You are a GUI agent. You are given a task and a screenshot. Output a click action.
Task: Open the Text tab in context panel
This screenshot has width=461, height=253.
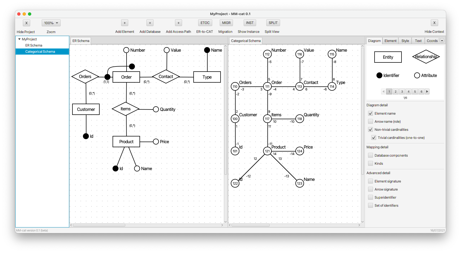tap(418, 41)
